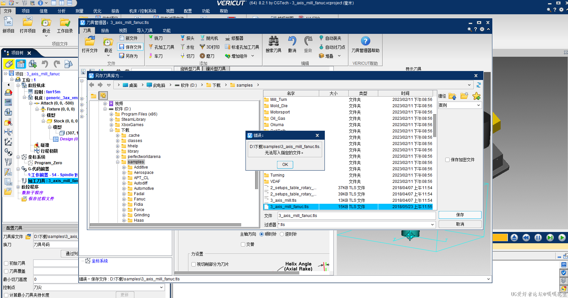Toggle the 视切削部分为刀片 checkbox
Viewport: 568px width, 298px height.
(x=193, y=264)
